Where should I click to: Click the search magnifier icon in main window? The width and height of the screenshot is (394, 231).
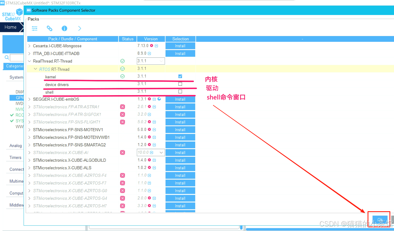[7, 57]
